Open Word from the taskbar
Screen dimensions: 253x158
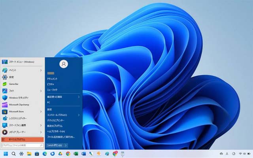83,154
